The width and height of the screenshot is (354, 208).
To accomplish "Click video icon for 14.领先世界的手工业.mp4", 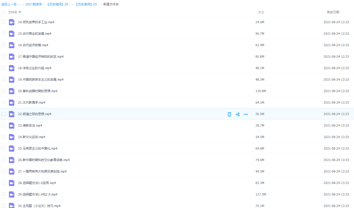I will tap(11, 22).
